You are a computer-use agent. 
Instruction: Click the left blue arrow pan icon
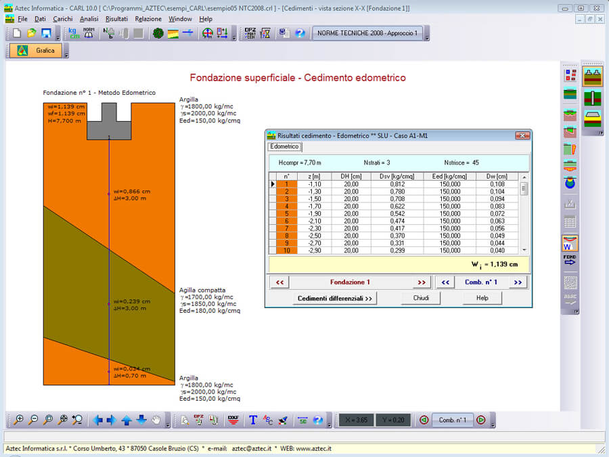pyautogui.click(x=97, y=420)
